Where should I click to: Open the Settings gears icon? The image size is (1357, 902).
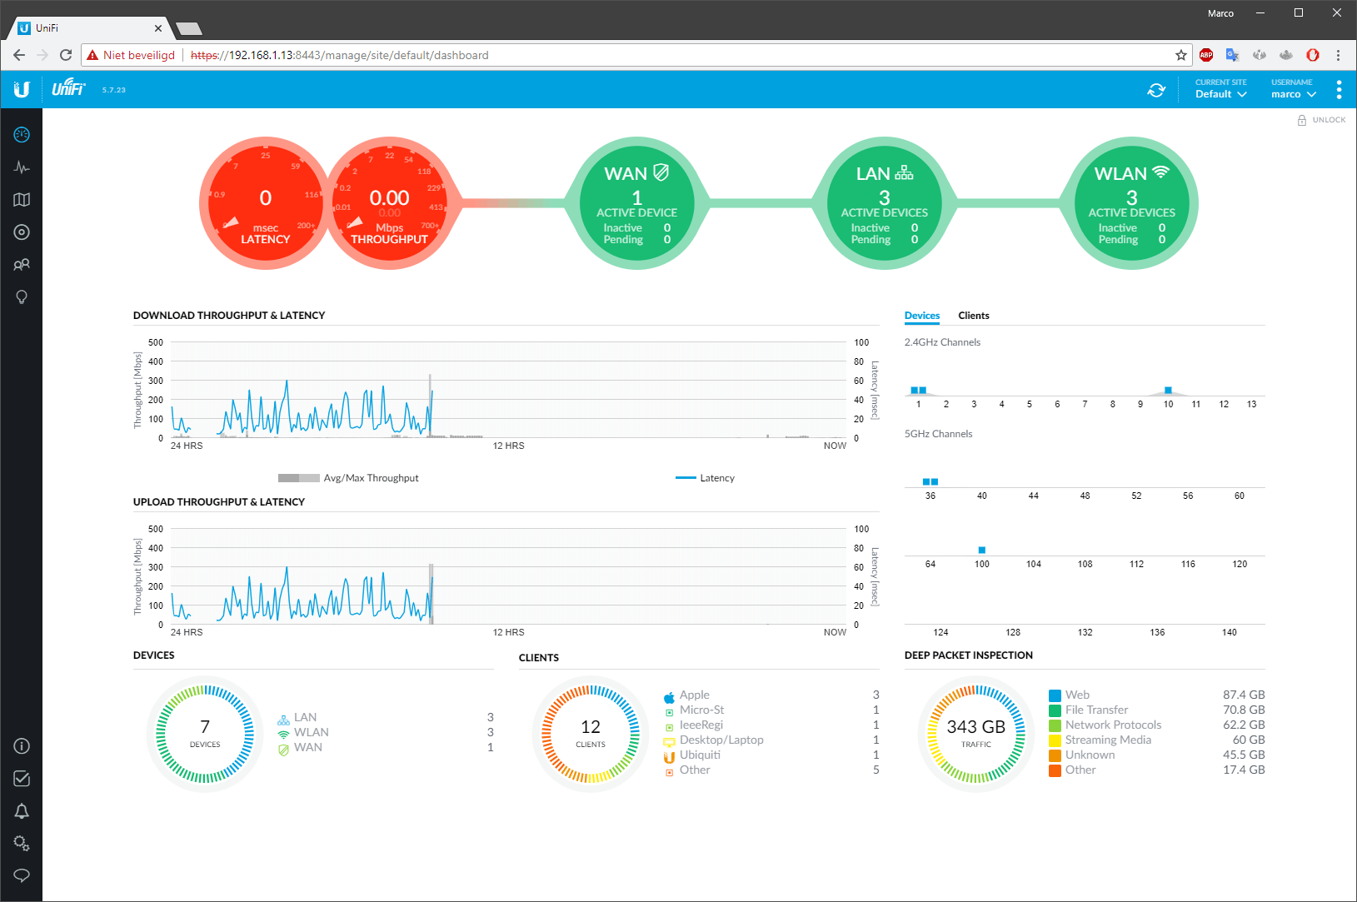pos(22,844)
